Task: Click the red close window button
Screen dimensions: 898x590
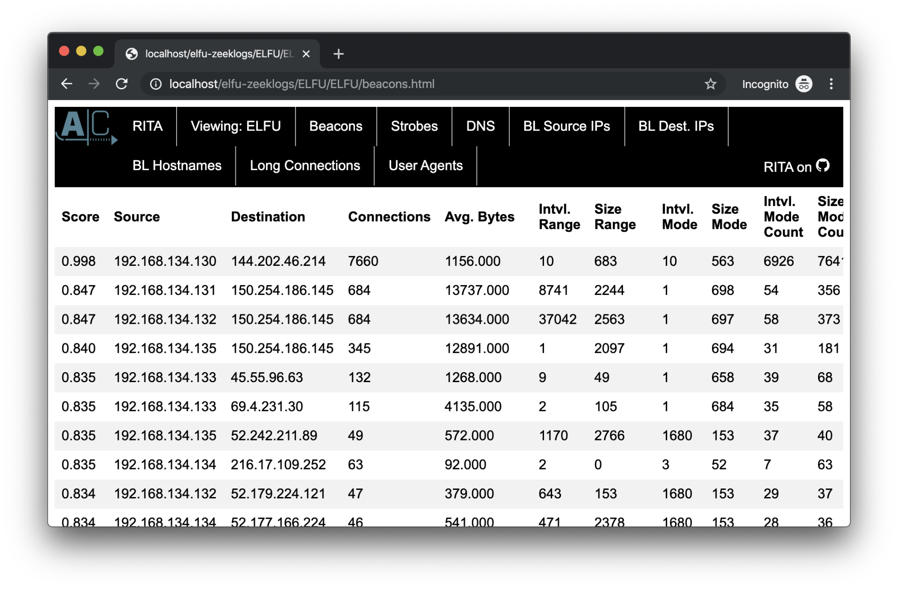Action: pyautogui.click(x=64, y=51)
